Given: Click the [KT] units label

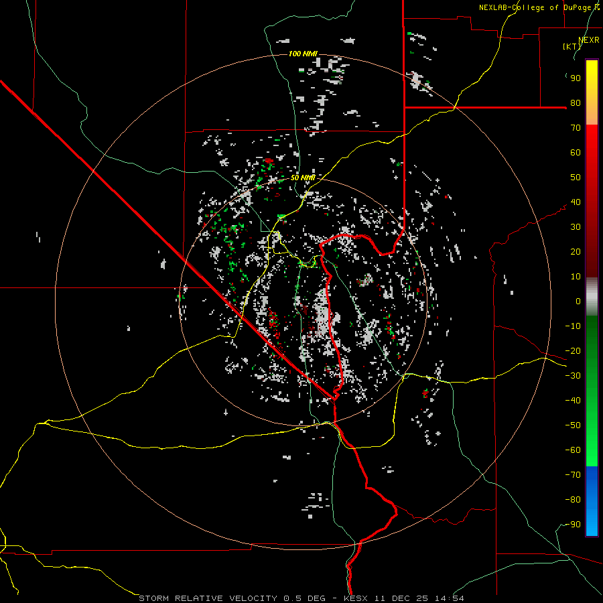Looking at the screenshot, I should click(x=572, y=46).
